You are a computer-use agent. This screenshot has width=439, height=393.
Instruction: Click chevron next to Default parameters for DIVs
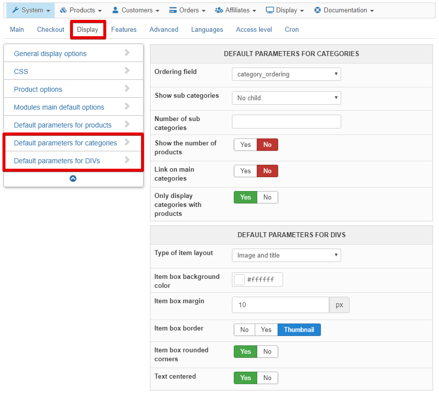pyautogui.click(x=127, y=160)
